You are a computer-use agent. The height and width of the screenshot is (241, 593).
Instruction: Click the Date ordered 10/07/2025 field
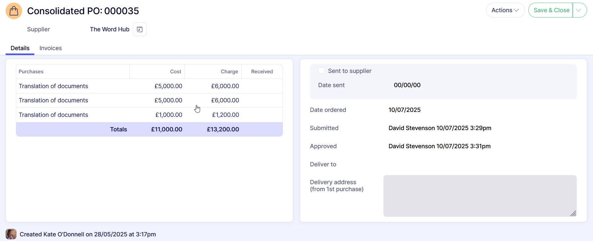tap(404, 110)
